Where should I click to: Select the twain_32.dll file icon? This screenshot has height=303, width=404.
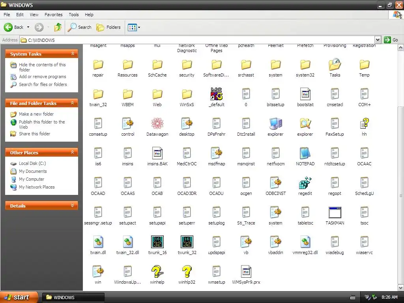[x=127, y=242]
